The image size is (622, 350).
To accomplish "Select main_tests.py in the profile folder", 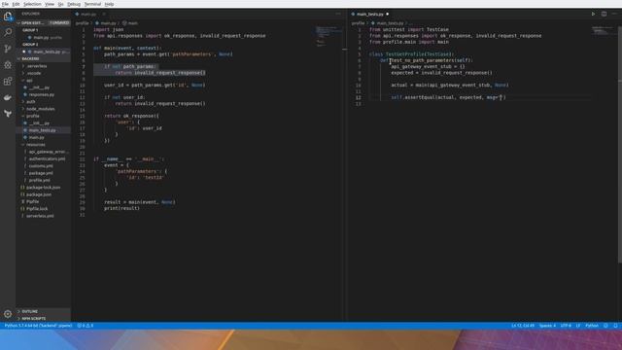I will coord(43,130).
